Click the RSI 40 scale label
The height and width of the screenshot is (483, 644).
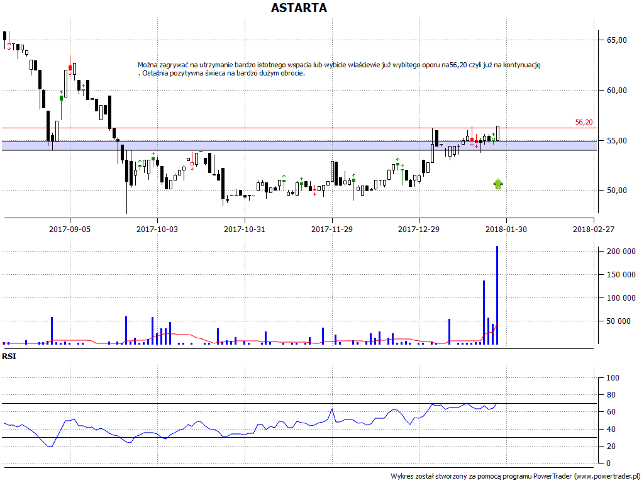pyautogui.click(x=611, y=430)
